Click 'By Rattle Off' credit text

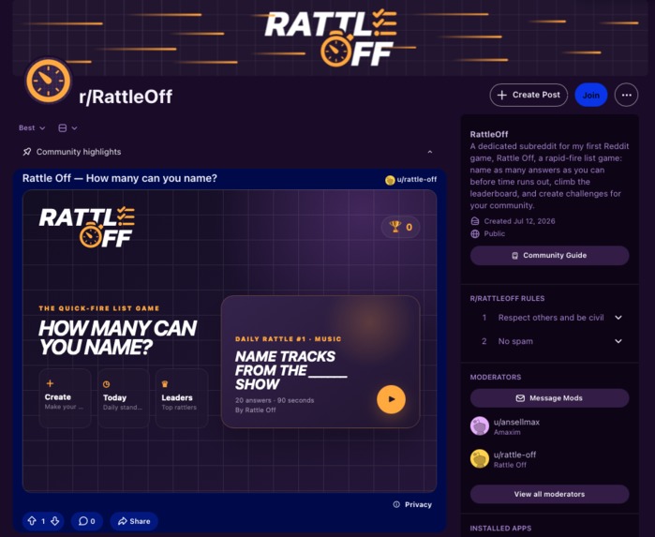255,410
